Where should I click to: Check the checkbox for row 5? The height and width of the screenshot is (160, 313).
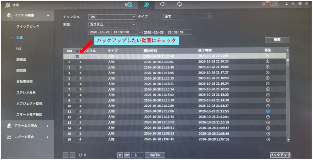(x=77, y=78)
